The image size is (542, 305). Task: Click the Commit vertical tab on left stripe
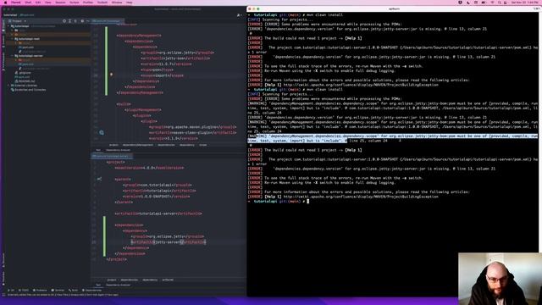click(3, 42)
